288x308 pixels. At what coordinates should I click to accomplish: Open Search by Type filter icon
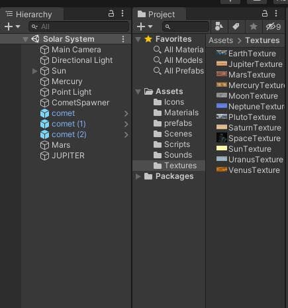(219, 26)
